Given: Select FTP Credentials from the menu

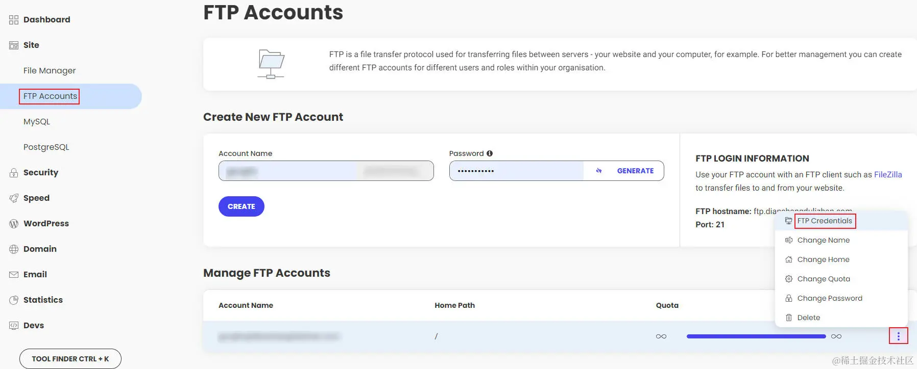Looking at the screenshot, I should coord(824,221).
